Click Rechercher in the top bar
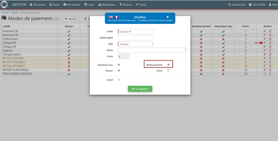The image size is (278, 141). [x=237, y=5]
